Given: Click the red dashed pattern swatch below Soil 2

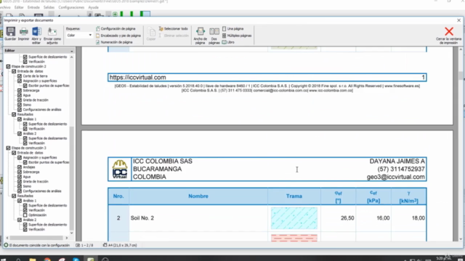Looking at the screenshot, I should coord(294,238).
